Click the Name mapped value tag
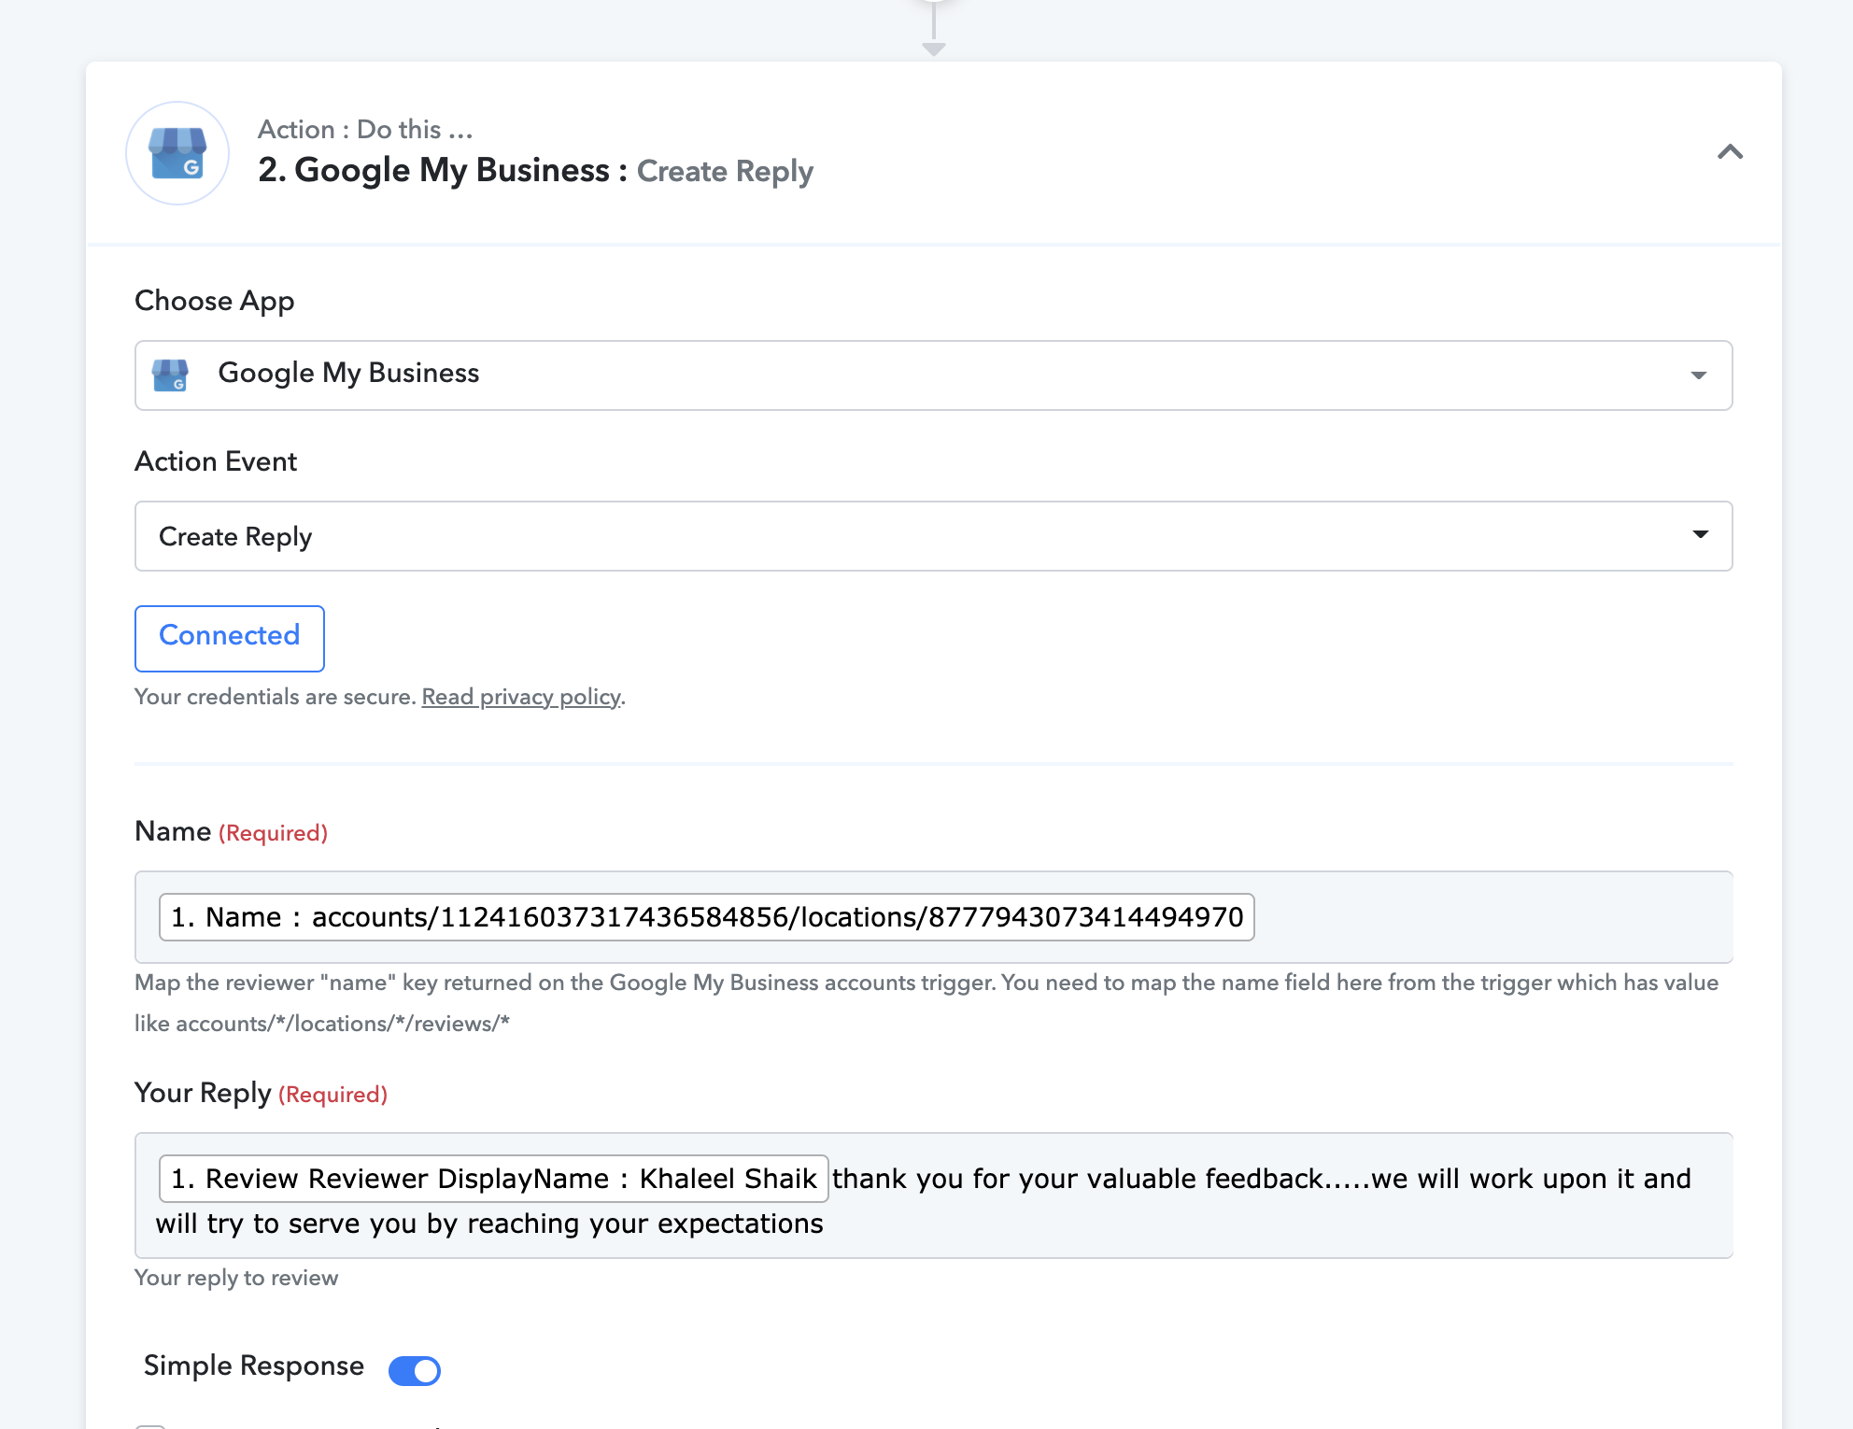1853x1429 pixels. pyautogui.click(x=707, y=917)
